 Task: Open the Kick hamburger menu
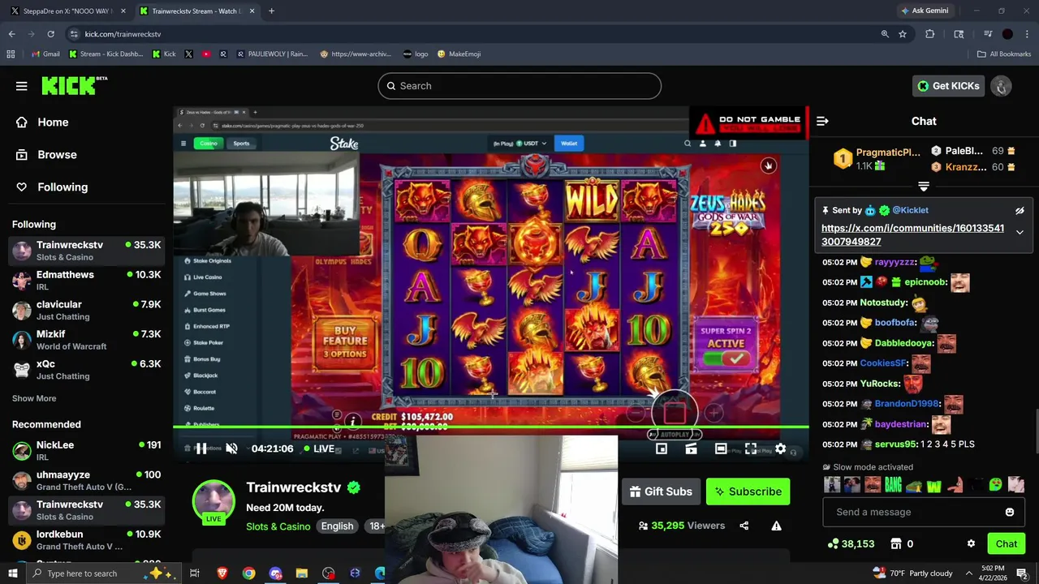pyautogui.click(x=22, y=86)
